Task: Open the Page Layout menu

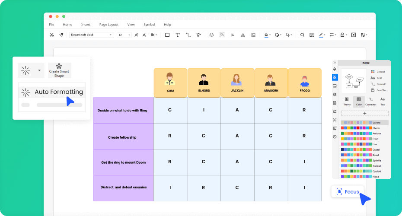Action: (x=108, y=25)
